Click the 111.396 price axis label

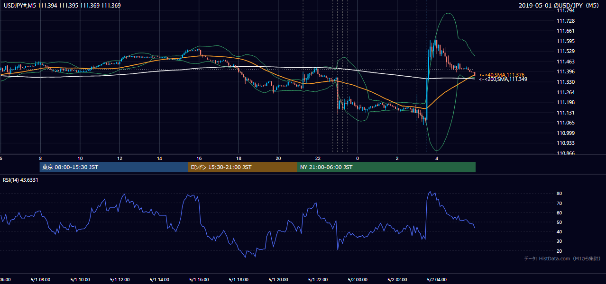click(566, 72)
